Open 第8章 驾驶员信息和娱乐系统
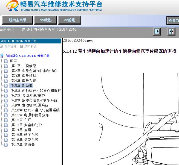Screen dimensions: 179x165 coord(34,100)
